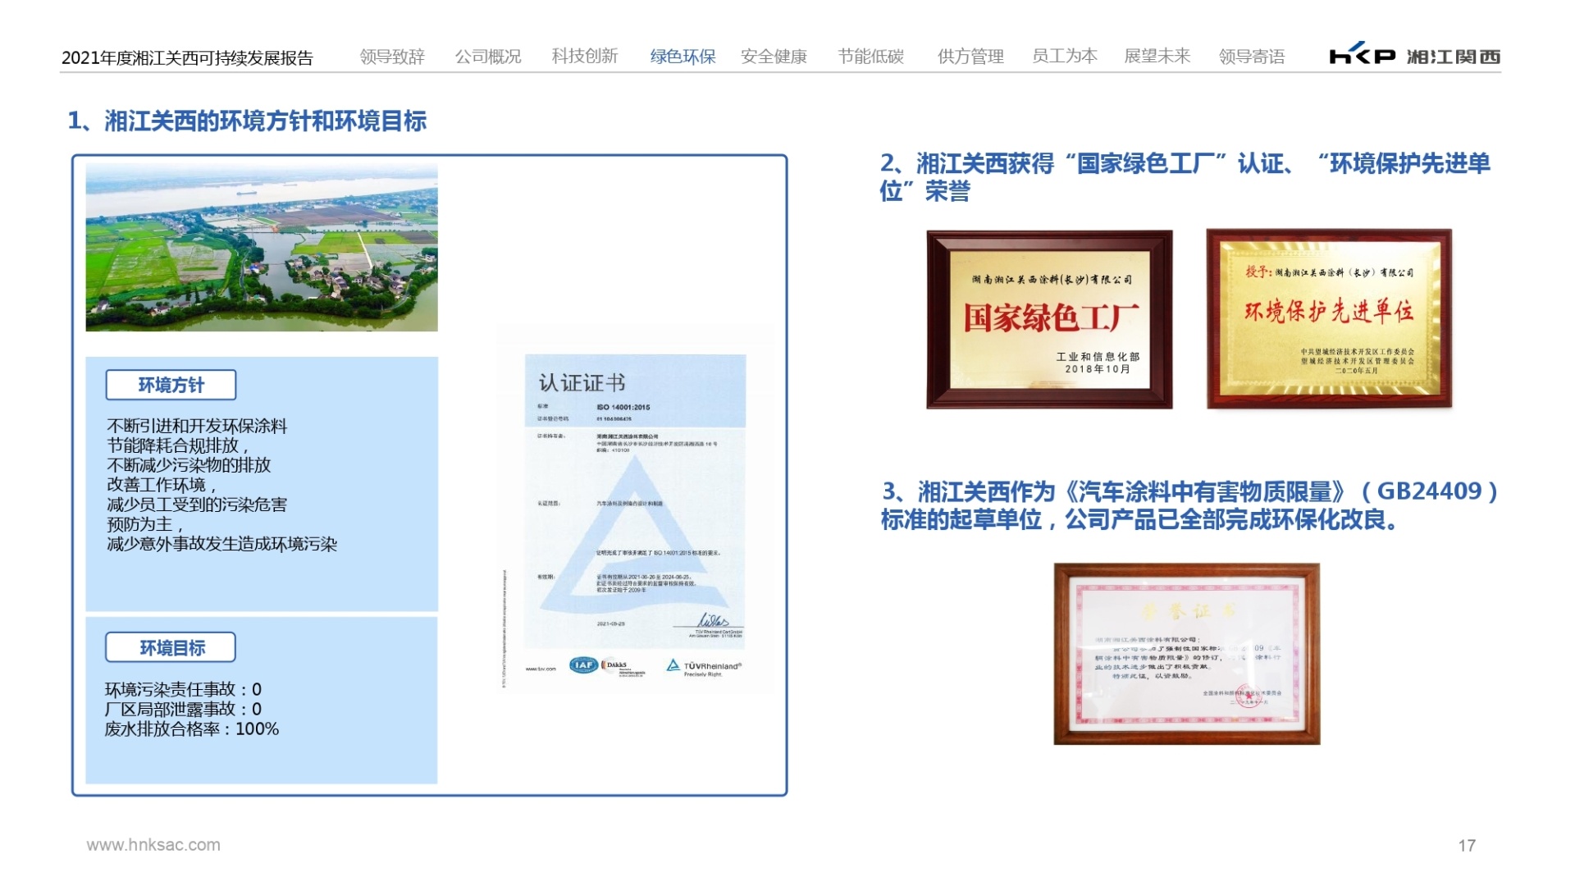The image size is (1575, 886).
Task: Select the line 不断减少污染物的排放
Action: 189,465
